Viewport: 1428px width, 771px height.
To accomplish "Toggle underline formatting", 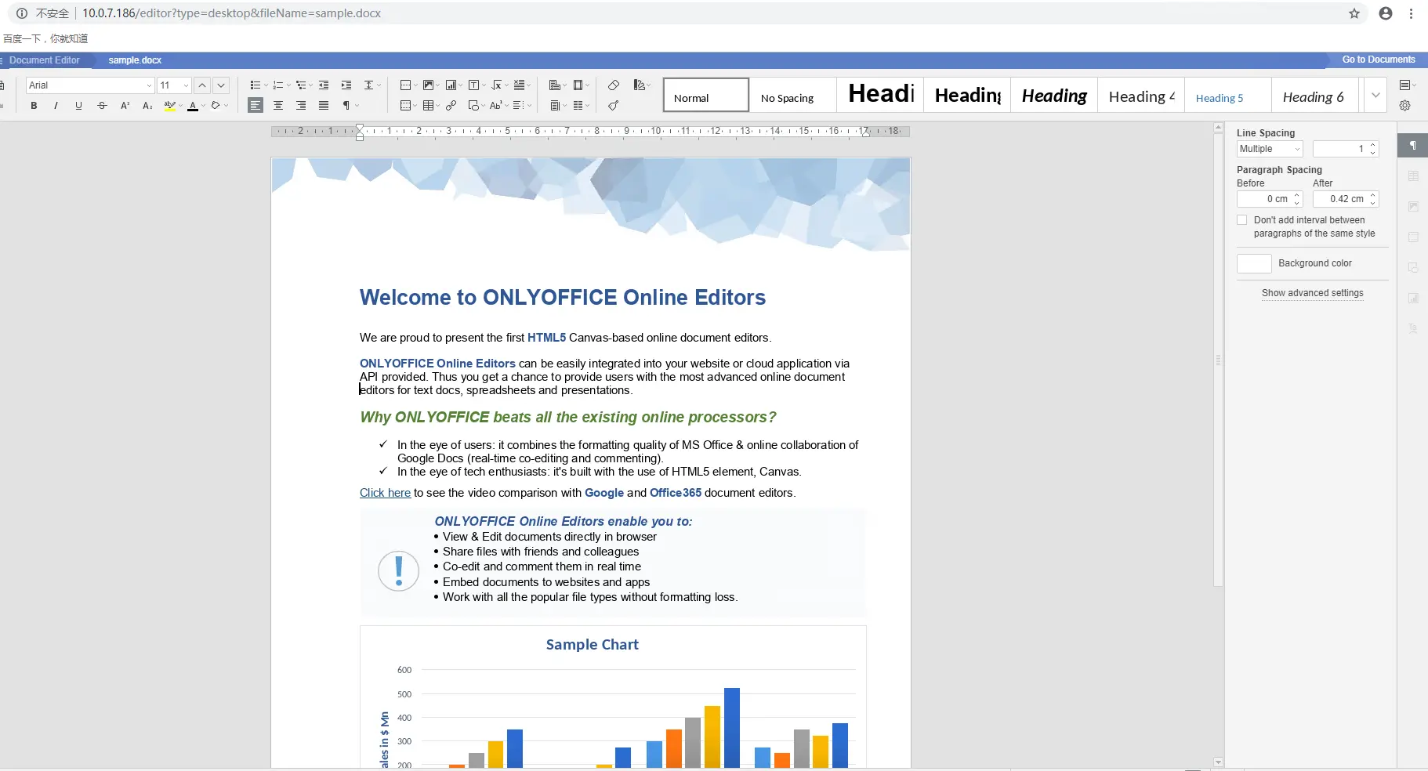I will pyautogui.click(x=78, y=106).
